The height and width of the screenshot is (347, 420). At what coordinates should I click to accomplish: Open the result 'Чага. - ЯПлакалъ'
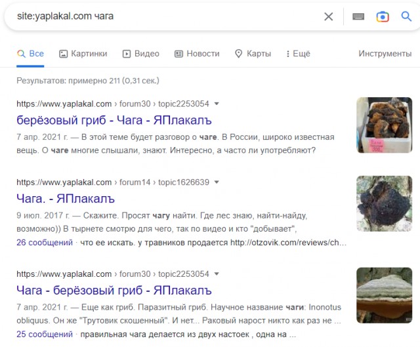66,199
